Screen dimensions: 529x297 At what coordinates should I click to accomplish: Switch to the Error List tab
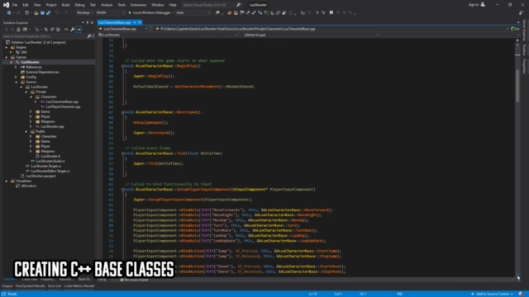coord(55,286)
